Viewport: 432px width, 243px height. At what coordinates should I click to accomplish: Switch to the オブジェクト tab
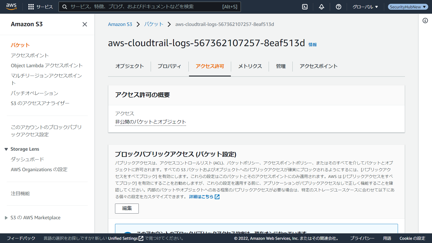130,66
